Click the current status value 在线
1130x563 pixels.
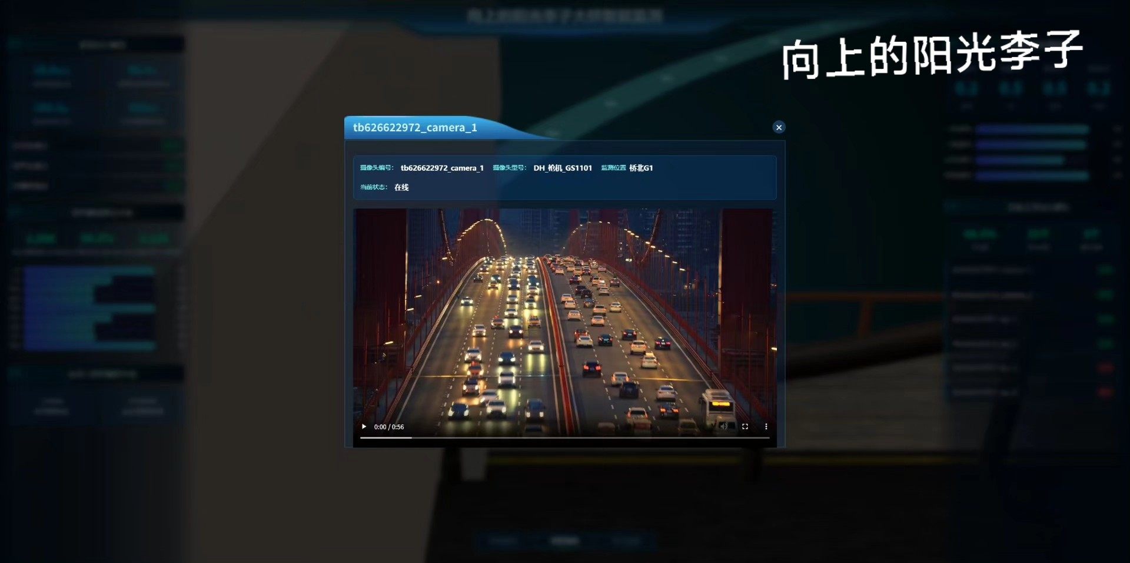click(401, 187)
